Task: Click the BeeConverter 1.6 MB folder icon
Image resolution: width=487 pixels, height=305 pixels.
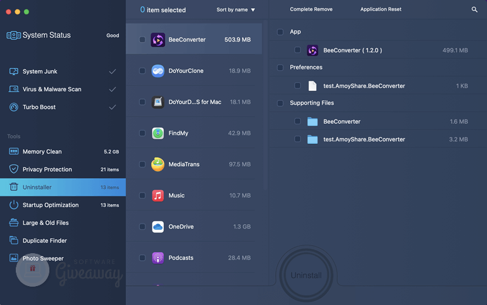Action: pyautogui.click(x=312, y=121)
